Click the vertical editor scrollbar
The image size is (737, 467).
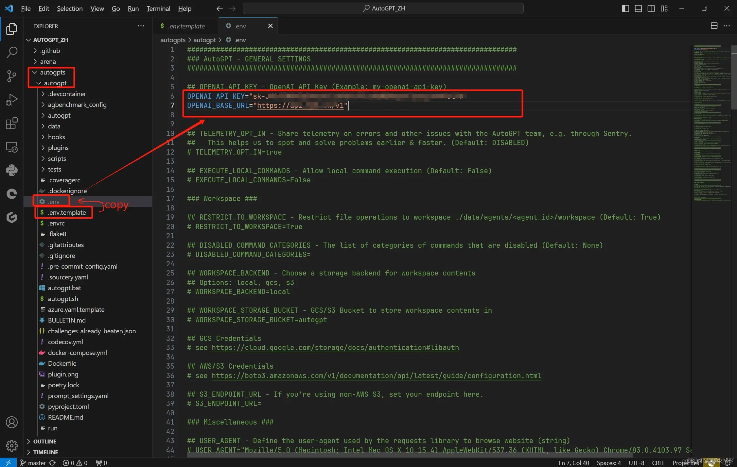pyautogui.click(x=734, y=77)
